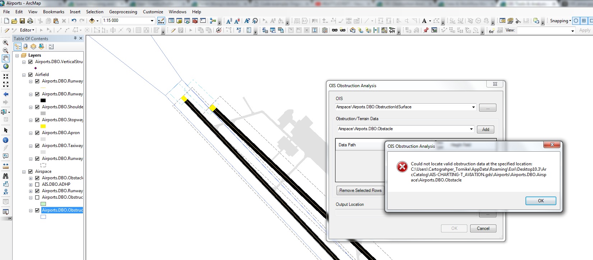Enable point snapping

[576, 21]
